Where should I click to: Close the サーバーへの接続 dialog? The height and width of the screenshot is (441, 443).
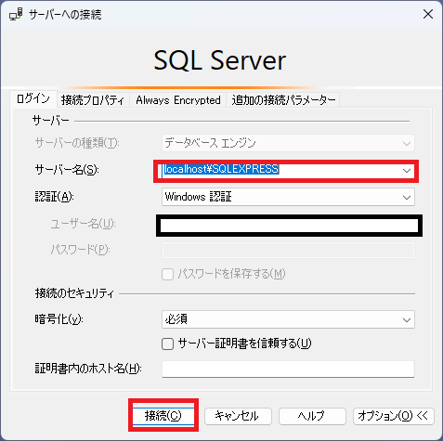pos(428,14)
